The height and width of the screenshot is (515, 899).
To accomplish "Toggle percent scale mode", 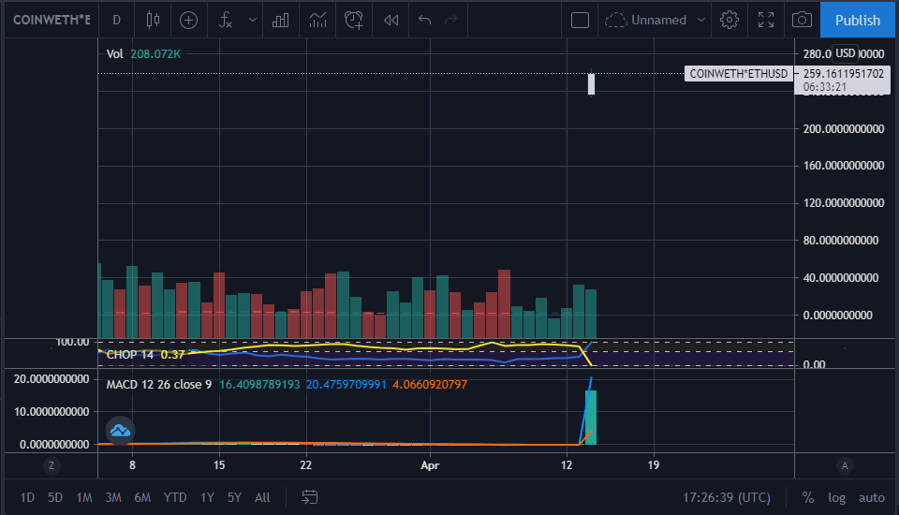I will (808, 497).
